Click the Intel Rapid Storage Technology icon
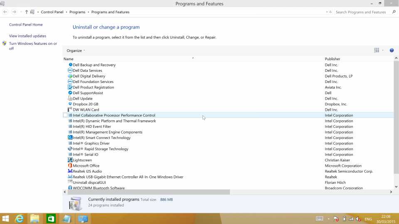Screen dimensions: 399x224 (70, 149)
